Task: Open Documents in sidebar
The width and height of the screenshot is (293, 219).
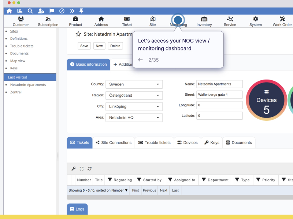Action: tap(19, 53)
